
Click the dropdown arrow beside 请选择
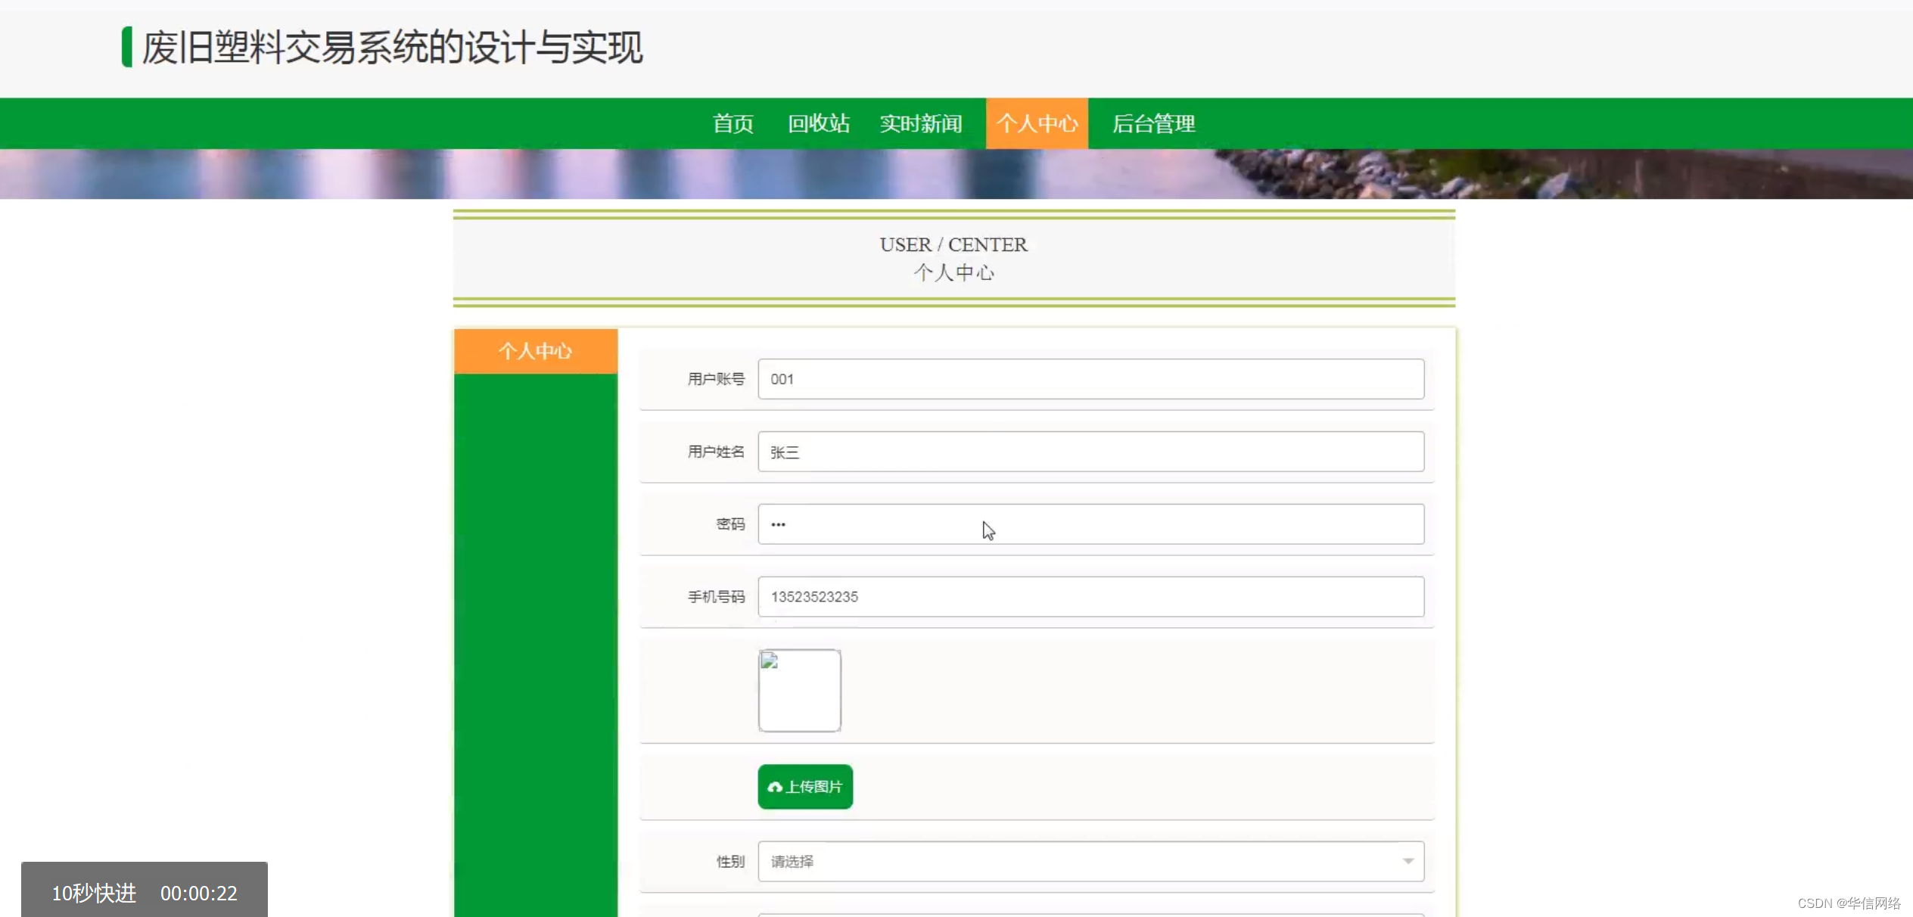point(1408,861)
